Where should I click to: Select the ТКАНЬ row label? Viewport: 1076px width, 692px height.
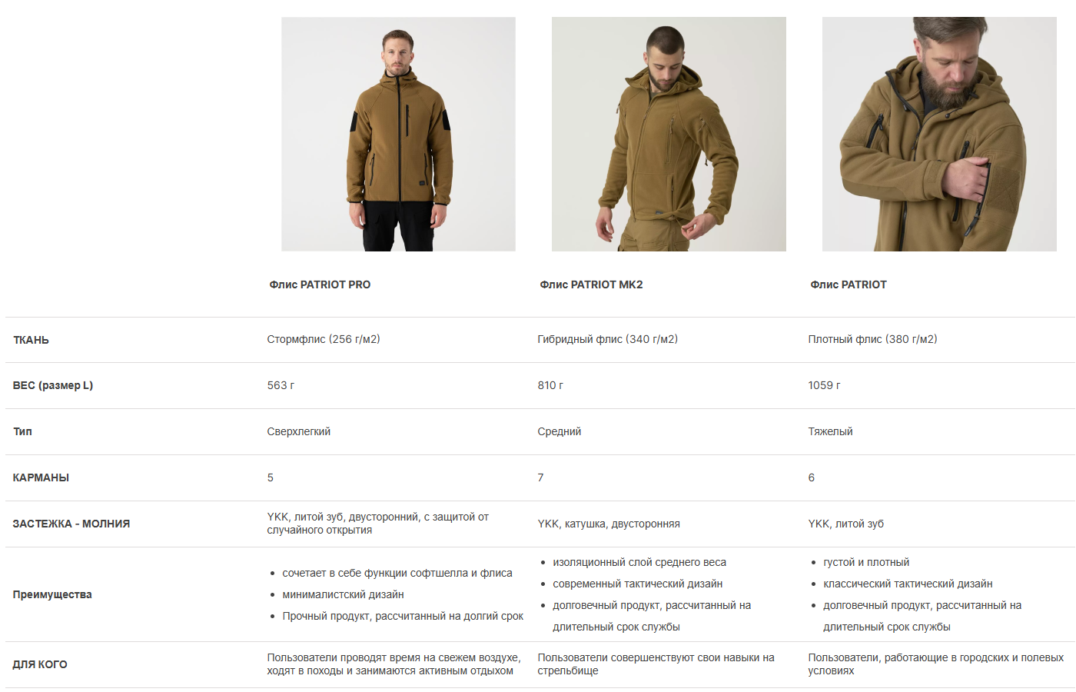(x=31, y=340)
